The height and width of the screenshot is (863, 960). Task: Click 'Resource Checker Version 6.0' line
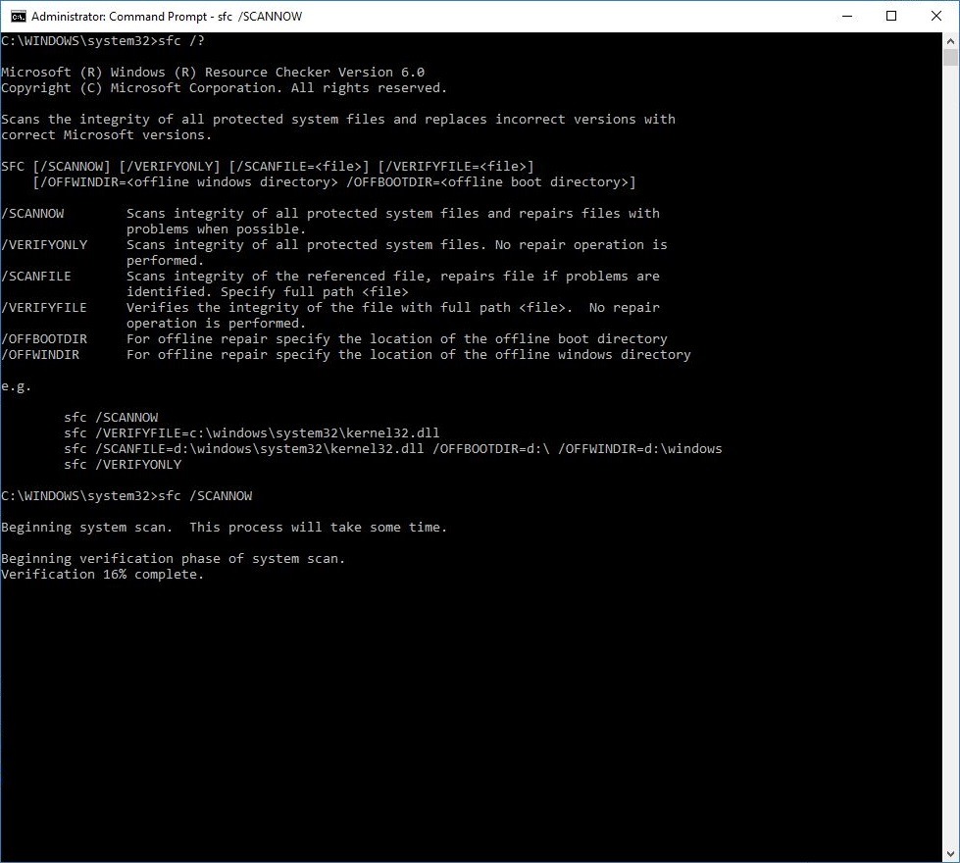[213, 73]
